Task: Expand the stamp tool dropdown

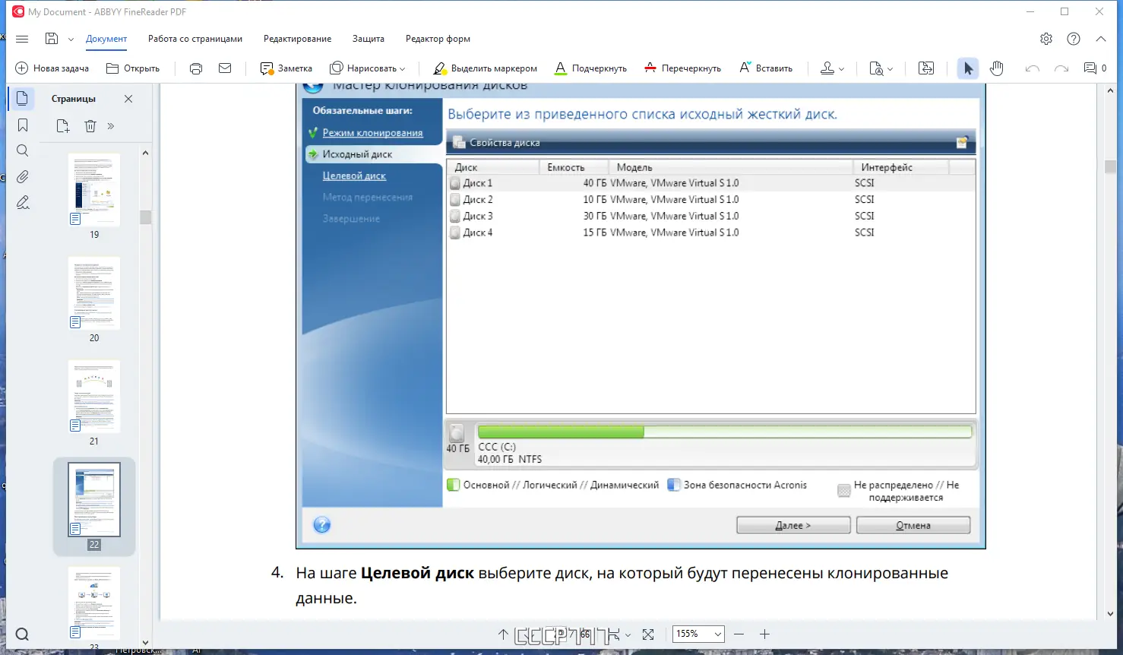Action: (x=841, y=68)
